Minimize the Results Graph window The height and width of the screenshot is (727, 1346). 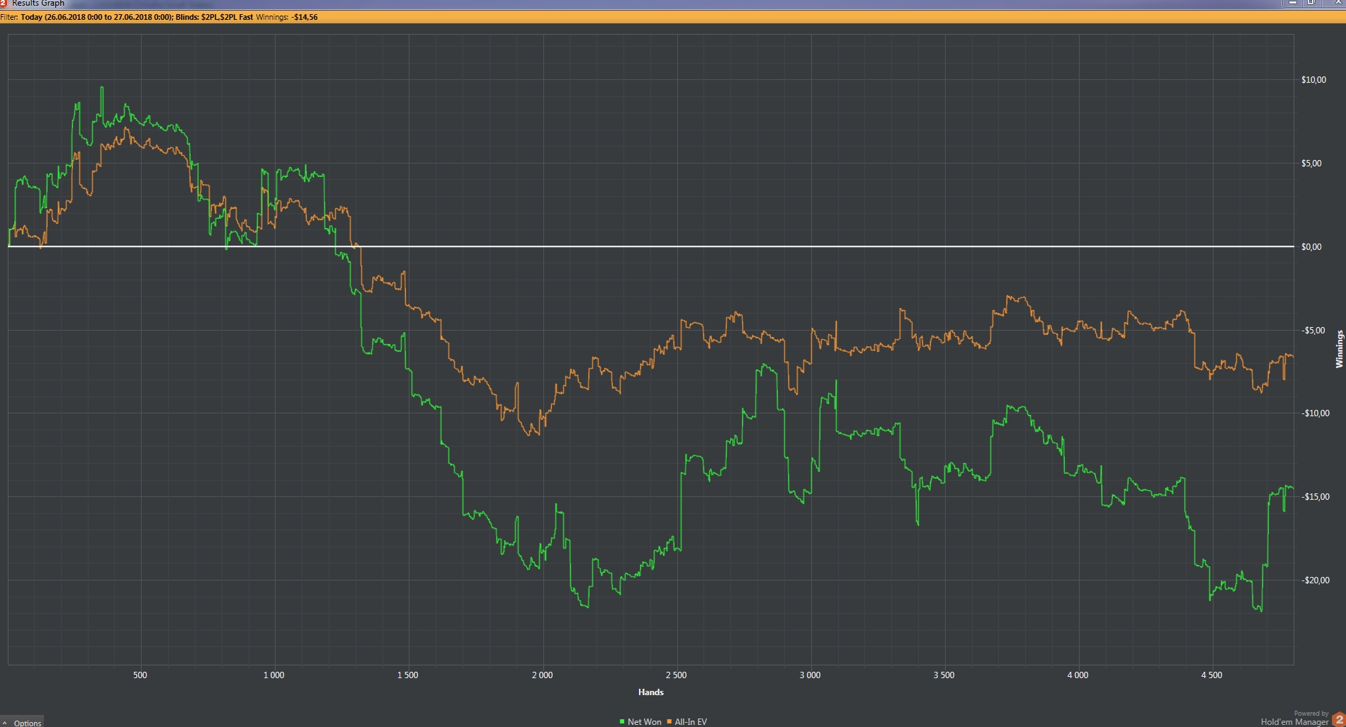[x=1293, y=3]
